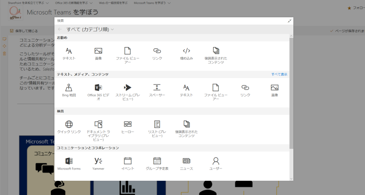
Task: Click the フォロー star button
Action: (356, 8)
